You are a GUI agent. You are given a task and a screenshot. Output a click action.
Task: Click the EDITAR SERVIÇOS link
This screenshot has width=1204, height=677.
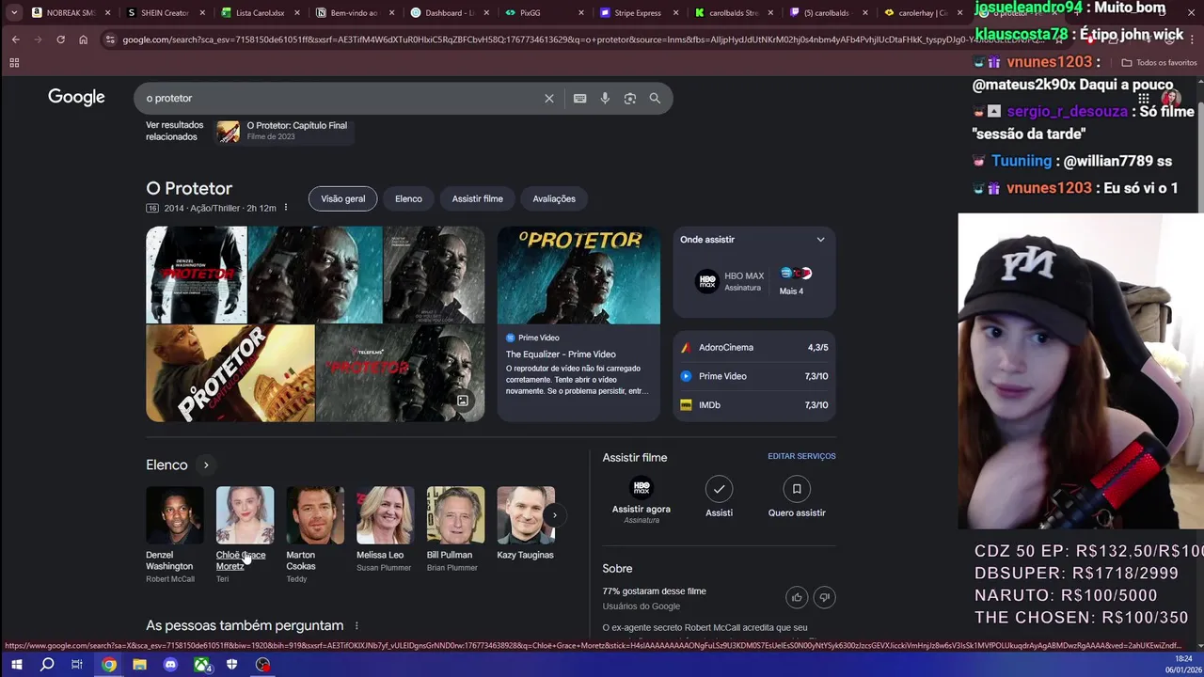[801, 456]
